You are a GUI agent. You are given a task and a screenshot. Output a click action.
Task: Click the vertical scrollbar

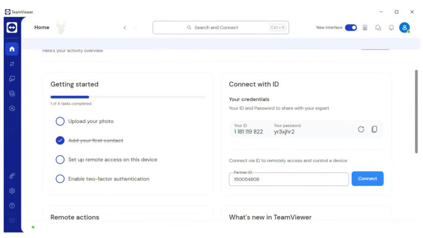click(x=416, y=111)
